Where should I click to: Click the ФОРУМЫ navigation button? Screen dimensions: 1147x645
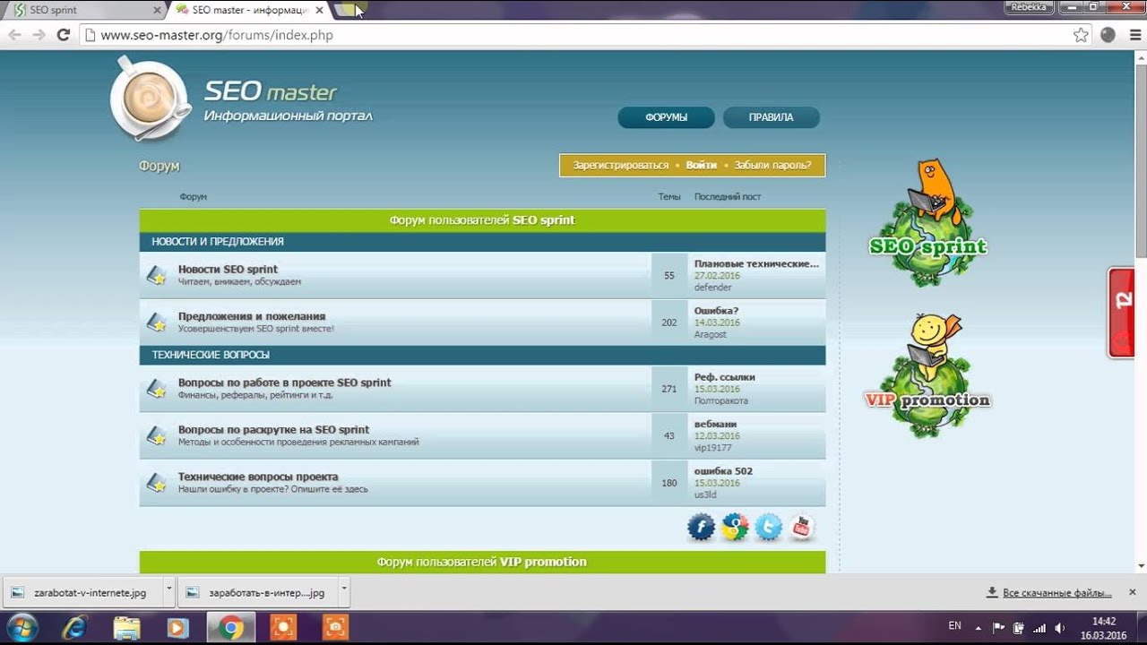[666, 117]
